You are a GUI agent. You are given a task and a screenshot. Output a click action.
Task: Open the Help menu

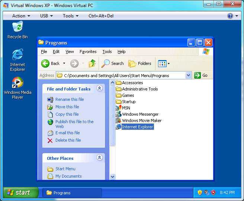122,52
